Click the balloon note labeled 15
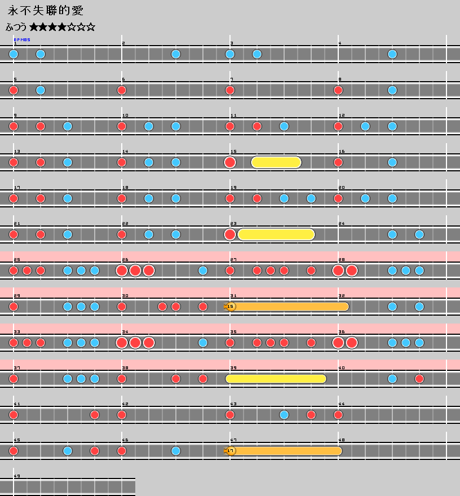The width and height of the screenshot is (460, 496). [x=231, y=307]
